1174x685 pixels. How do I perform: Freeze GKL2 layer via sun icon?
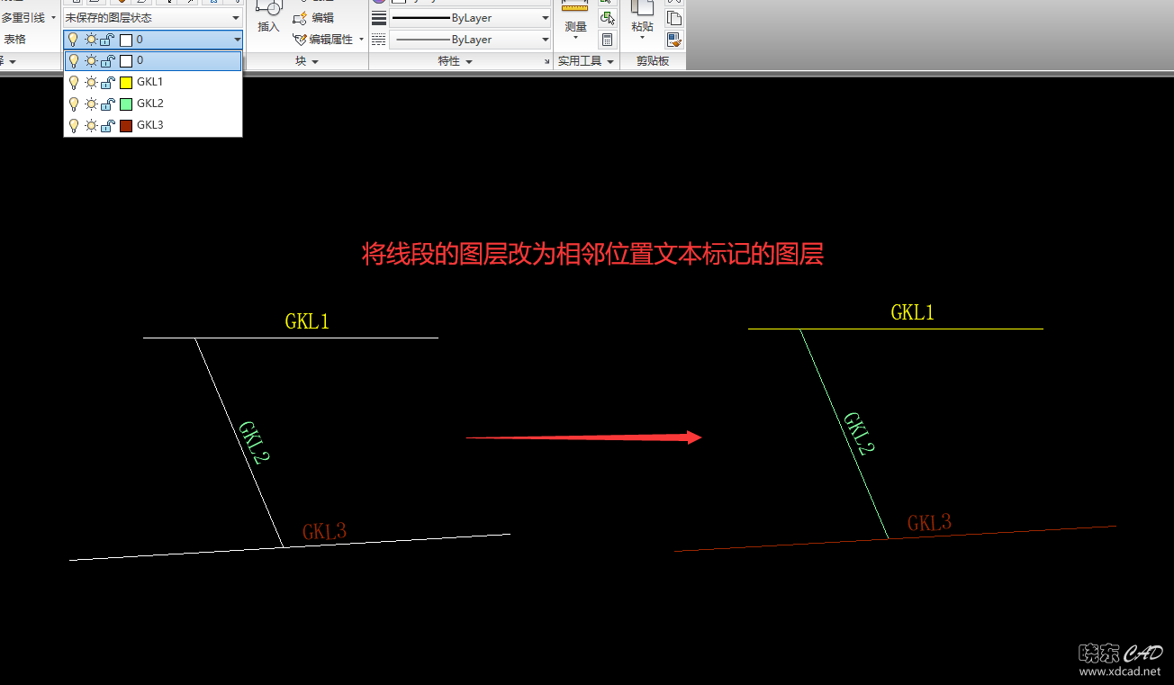pos(91,104)
